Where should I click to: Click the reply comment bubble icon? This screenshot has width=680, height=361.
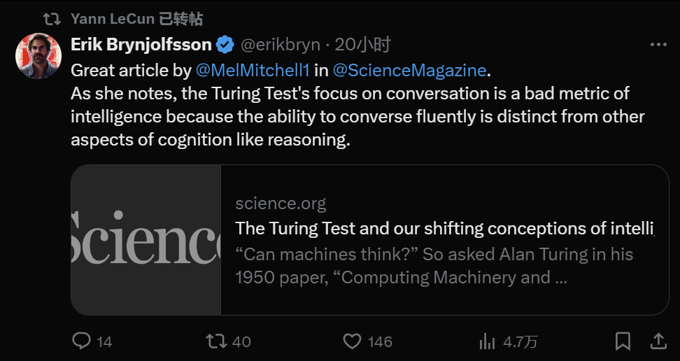click(x=81, y=341)
